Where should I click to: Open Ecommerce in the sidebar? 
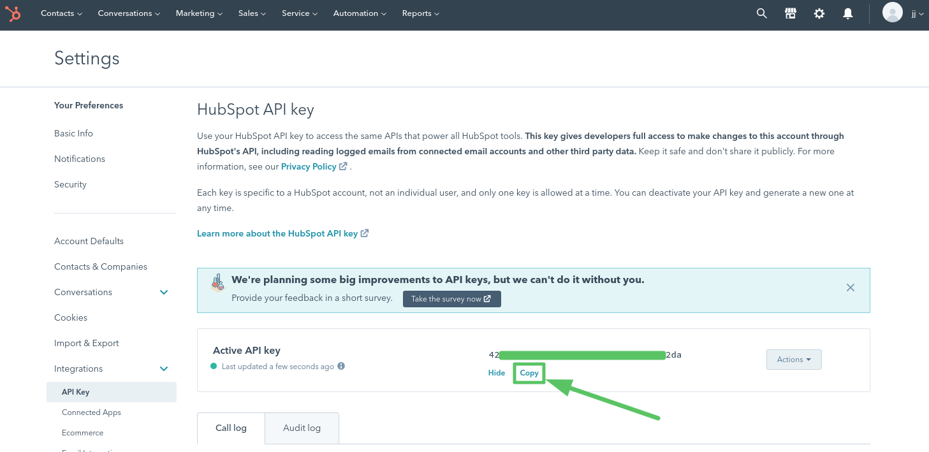coord(82,433)
